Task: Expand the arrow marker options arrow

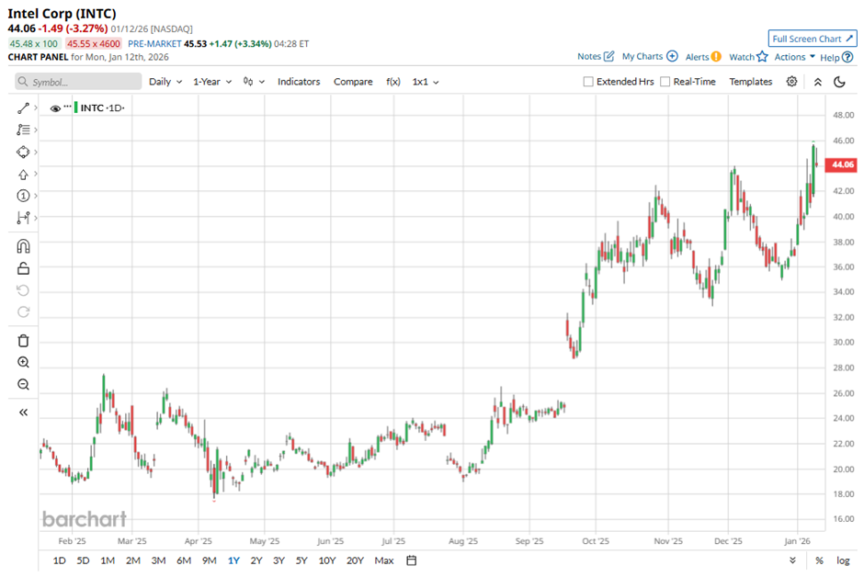Action: click(x=36, y=174)
